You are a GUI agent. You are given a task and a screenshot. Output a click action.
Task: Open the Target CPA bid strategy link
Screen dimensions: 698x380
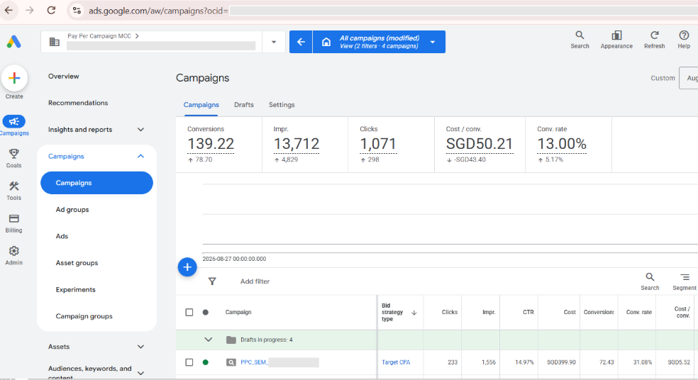(x=396, y=362)
